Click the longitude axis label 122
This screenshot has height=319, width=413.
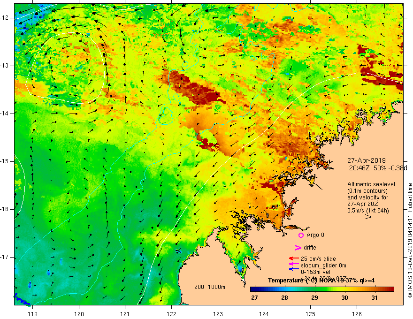[x=171, y=314]
